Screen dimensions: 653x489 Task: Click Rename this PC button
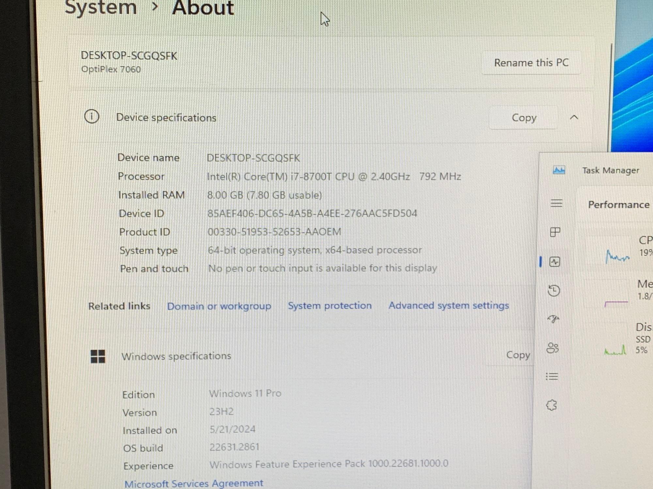point(531,63)
